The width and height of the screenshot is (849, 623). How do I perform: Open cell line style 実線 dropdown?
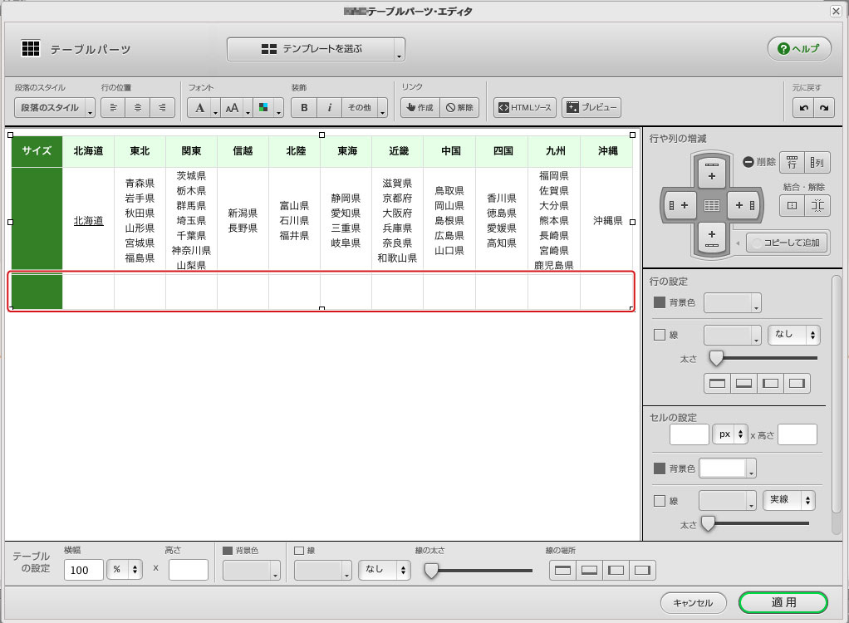[789, 500]
